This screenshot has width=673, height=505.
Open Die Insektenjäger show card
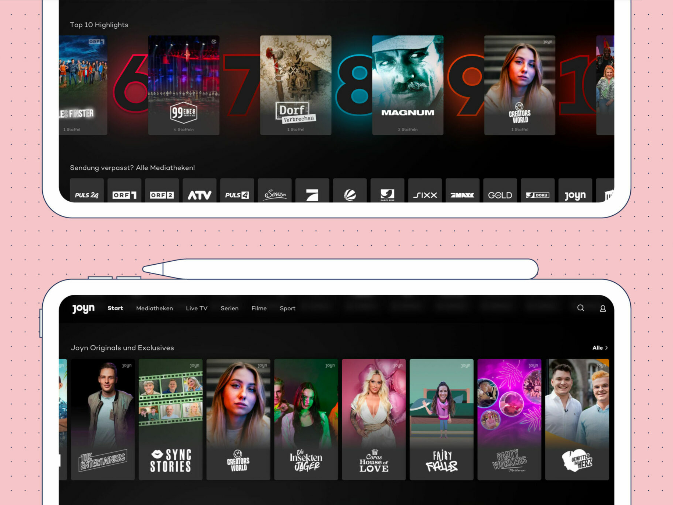click(x=306, y=419)
